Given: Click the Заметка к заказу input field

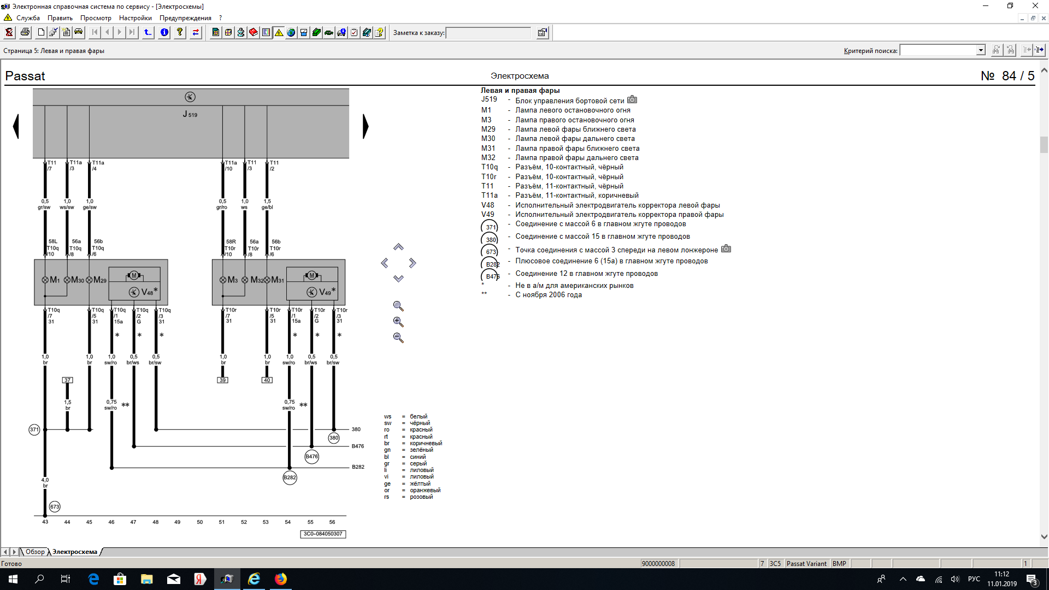Looking at the screenshot, I should tap(488, 33).
